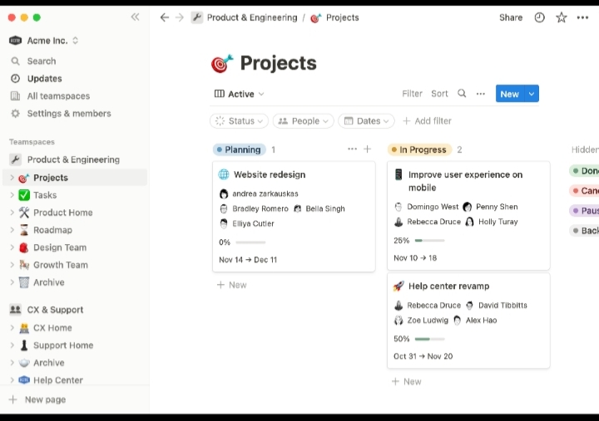Open the Status filter dropdown
Image resolution: width=599 pixels, height=421 pixels.
point(239,121)
